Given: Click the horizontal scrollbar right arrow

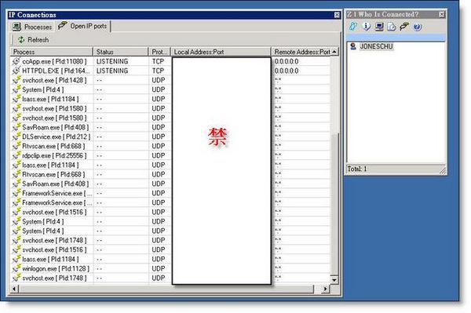Looking at the screenshot, I should [x=325, y=289].
